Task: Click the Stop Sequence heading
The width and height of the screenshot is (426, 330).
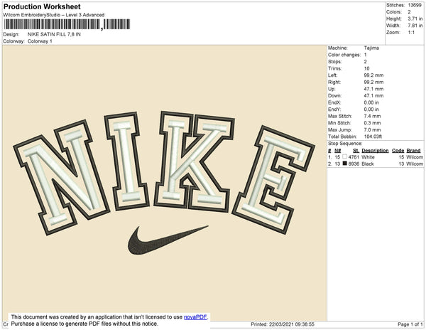Action: 345,144
